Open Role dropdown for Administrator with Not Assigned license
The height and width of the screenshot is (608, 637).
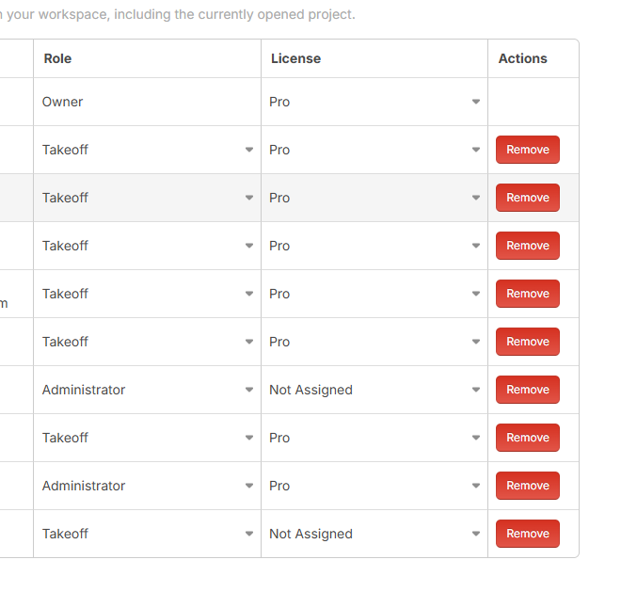pos(148,390)
